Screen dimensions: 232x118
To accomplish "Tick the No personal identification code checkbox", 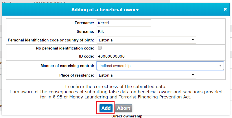I will [x=100, y=48].
